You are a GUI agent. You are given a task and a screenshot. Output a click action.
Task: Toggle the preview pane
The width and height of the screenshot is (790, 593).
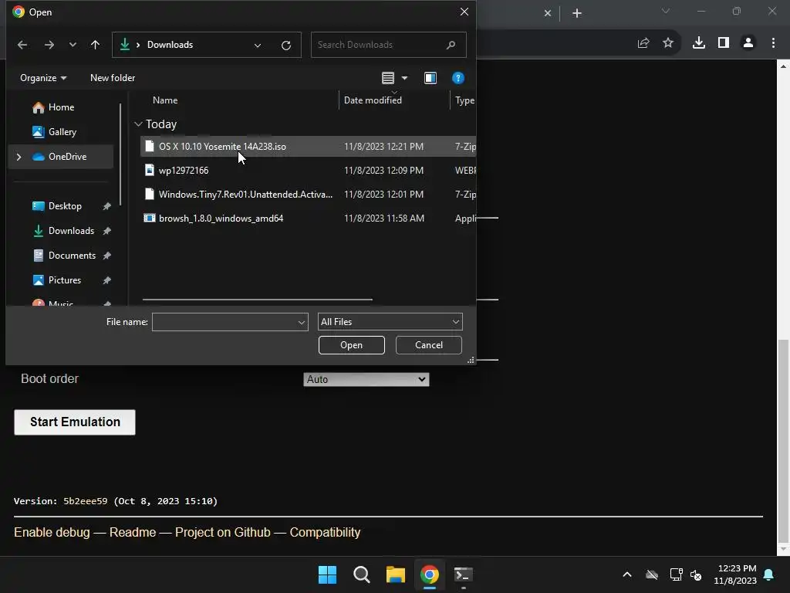[x=430, y=78]
